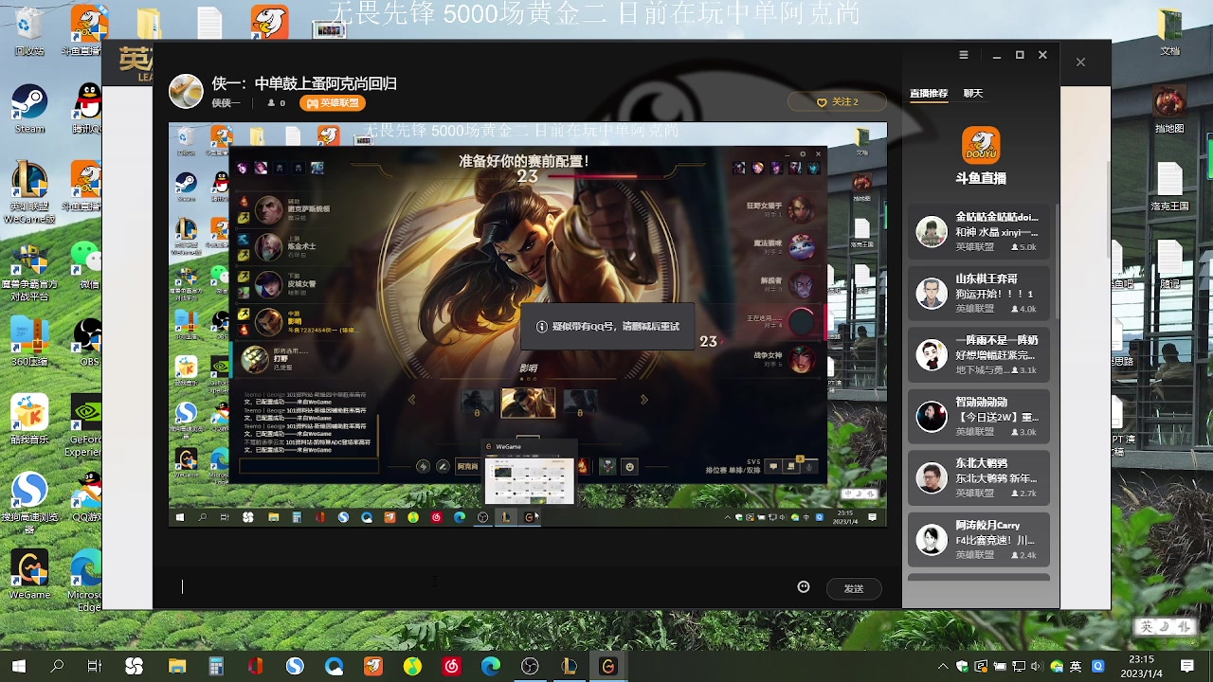Open the 文档 folder on desktop
The height and width of the screenshot is (682, 1213).
(x=1170, y=30)
